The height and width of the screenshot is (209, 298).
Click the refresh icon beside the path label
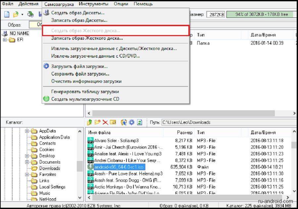pos(139,122)
